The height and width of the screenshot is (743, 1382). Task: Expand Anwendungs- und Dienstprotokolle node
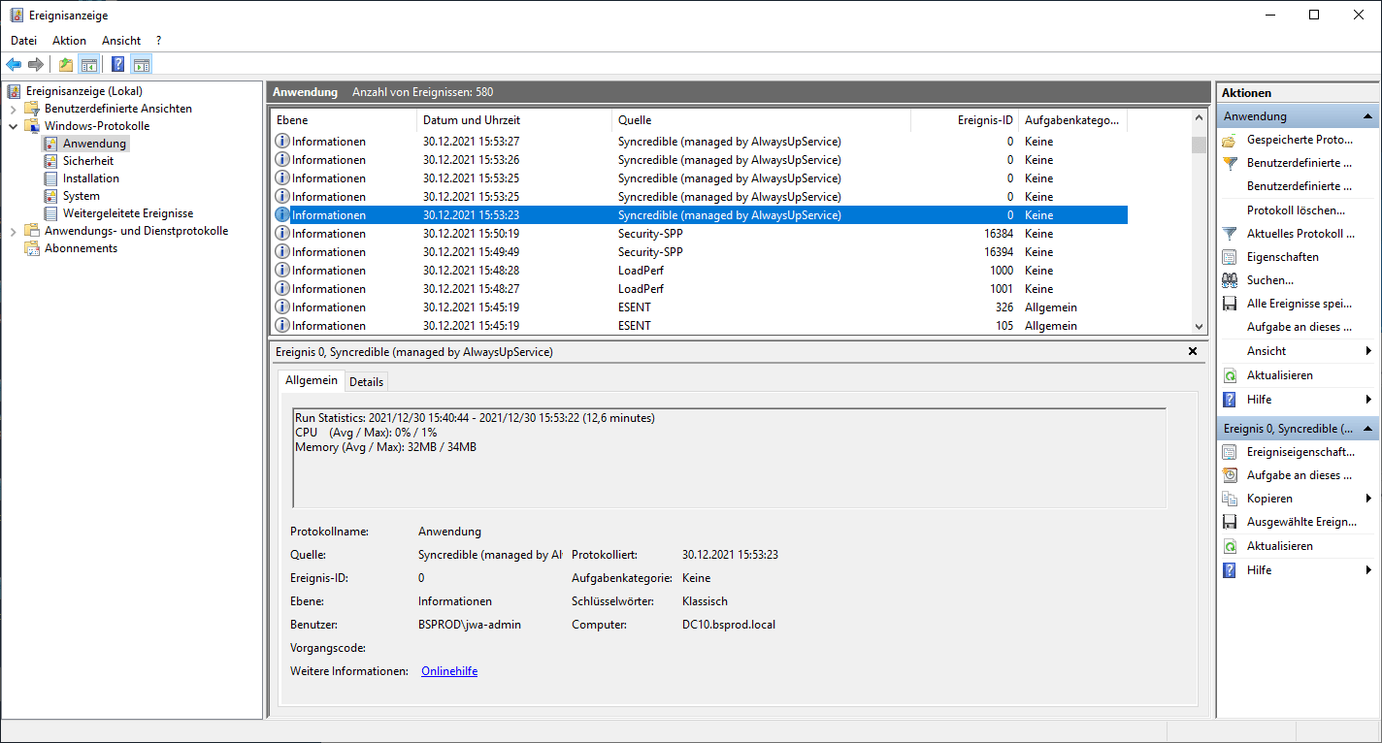(x=14, y=231)
